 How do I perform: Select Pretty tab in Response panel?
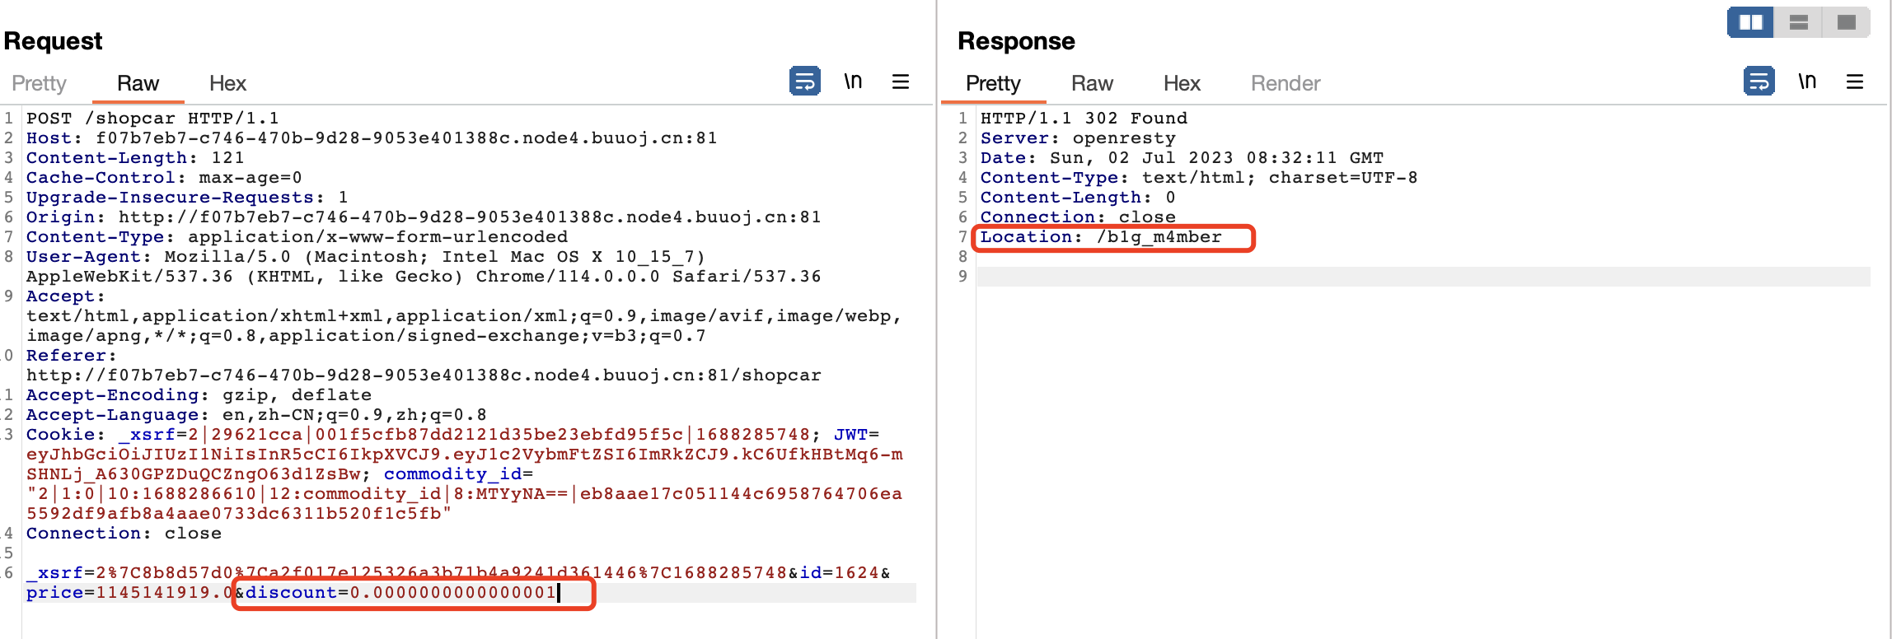[x=993, y=83]
